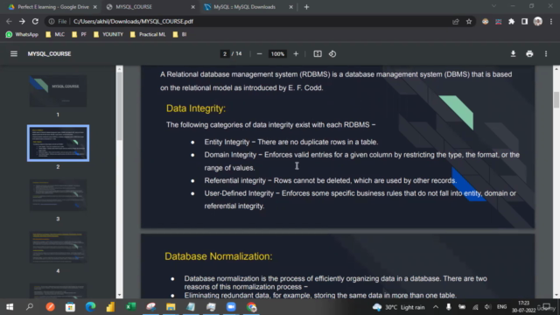Click the document vertical scrollbar thumb

pos(556,99)
